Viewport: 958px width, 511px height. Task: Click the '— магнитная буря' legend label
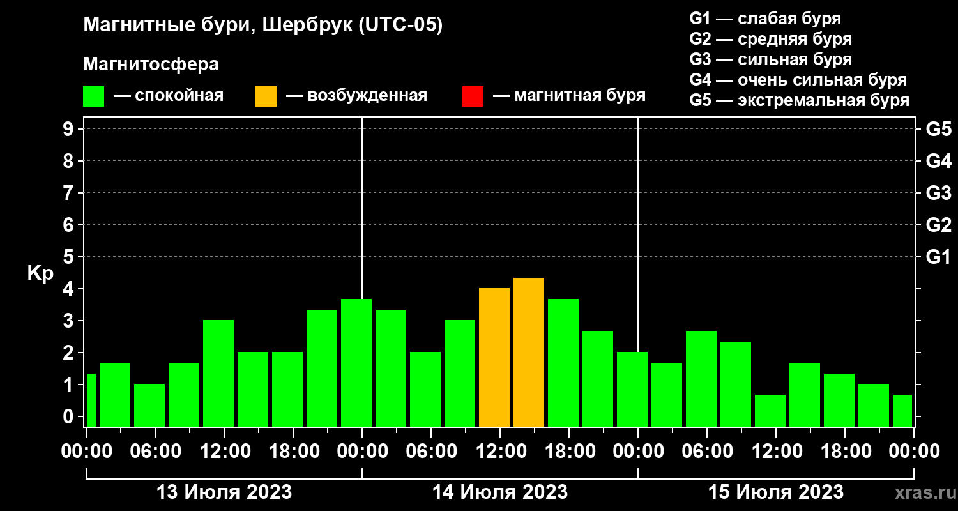tap(570, 96)
